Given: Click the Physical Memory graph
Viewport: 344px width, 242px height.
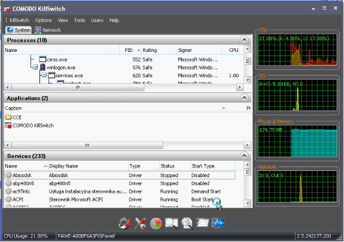Looking at the screenshot, I should click(x=297, y=141).
